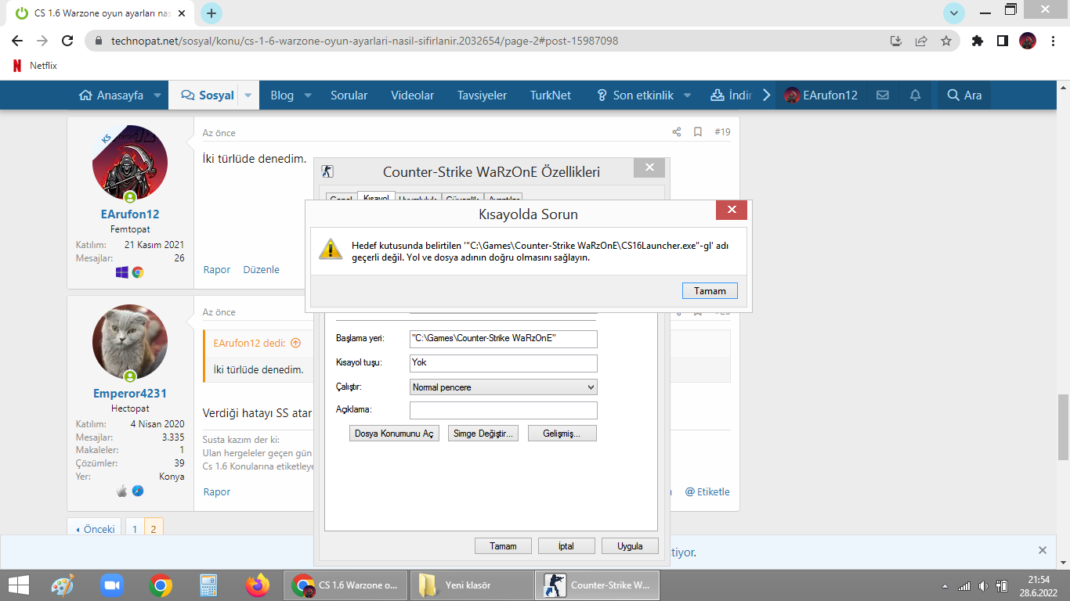Click into the Başlama yeri field

(504, 339)
